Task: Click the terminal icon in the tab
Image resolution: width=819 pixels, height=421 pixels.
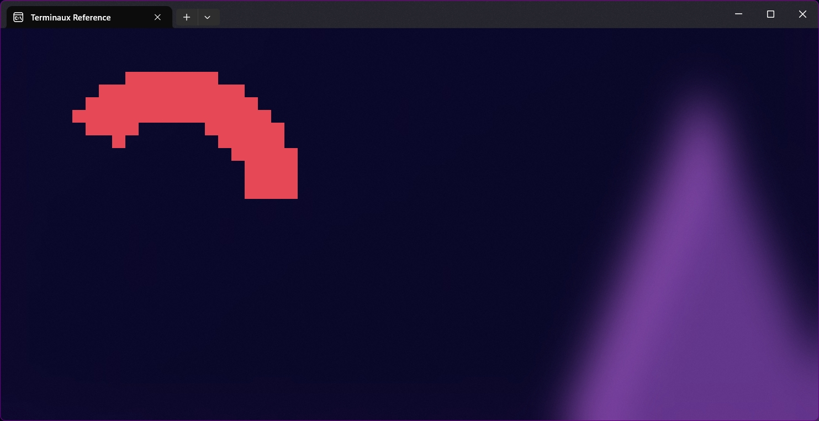Action: pyautogui.click(x=18, y=17)
